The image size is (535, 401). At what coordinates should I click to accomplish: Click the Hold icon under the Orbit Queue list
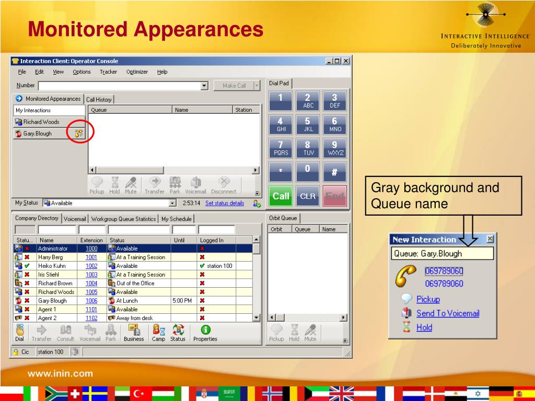pyautogui.click(x=294, y=330)
